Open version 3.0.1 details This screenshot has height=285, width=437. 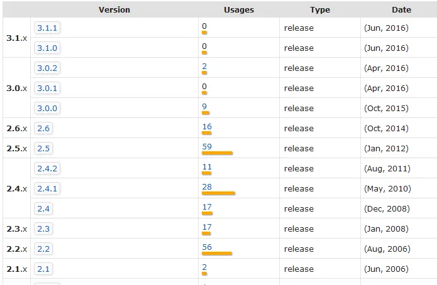tap(47, 89)
